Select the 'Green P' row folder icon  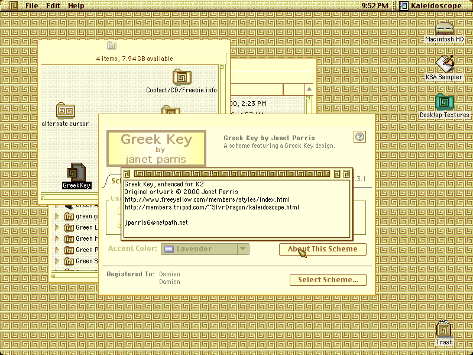[x=69, y=250]
